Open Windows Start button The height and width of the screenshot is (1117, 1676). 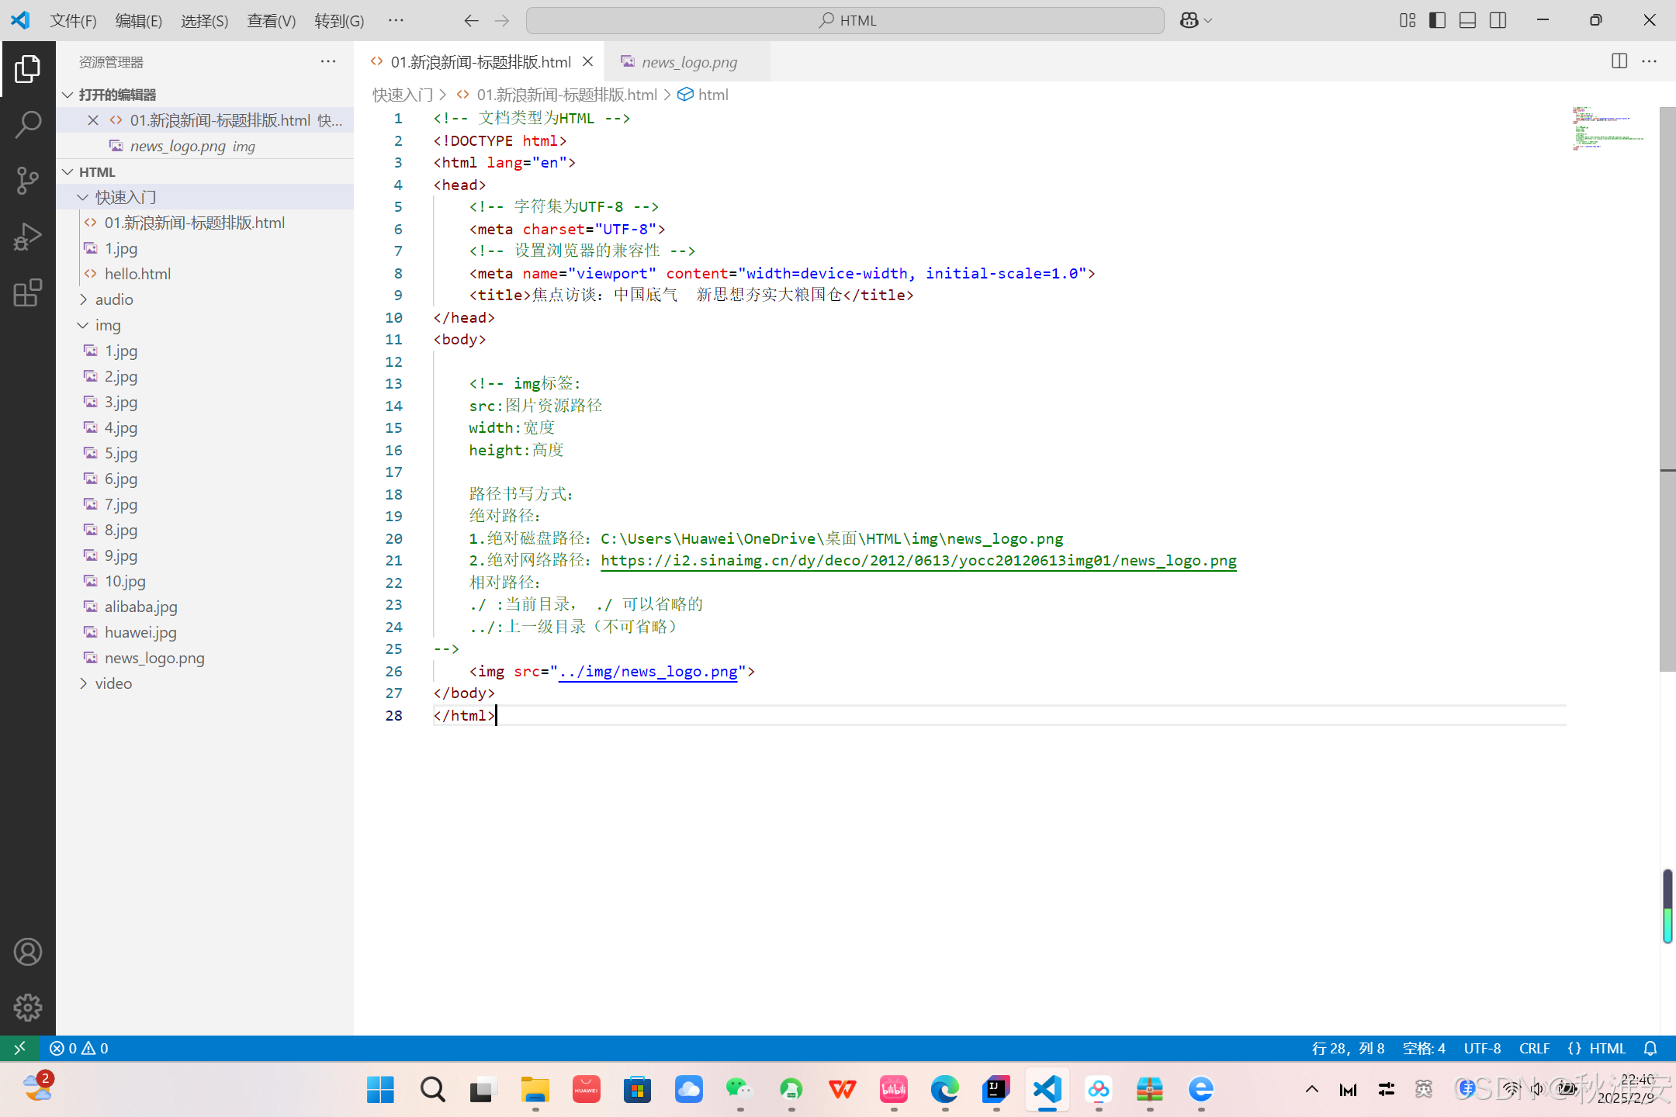point(380,1090)
